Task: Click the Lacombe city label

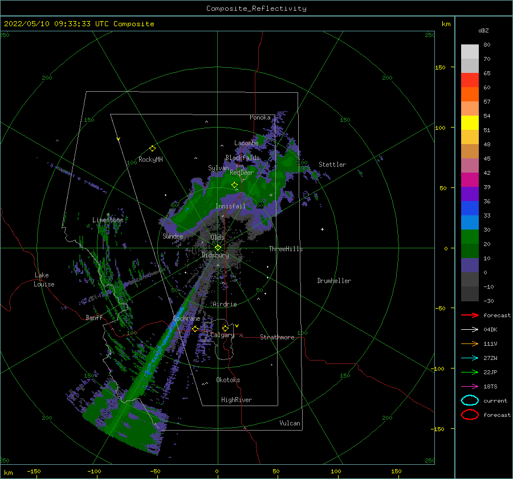Action: (246, 143)
